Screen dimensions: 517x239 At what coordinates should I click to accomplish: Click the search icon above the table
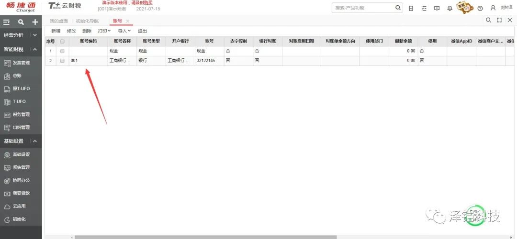click(x=488, y=20)
